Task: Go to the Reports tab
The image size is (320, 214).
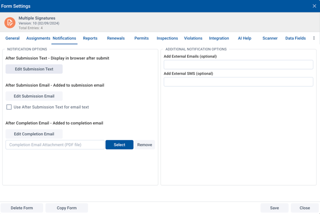Action: click(x=90, y=38)
